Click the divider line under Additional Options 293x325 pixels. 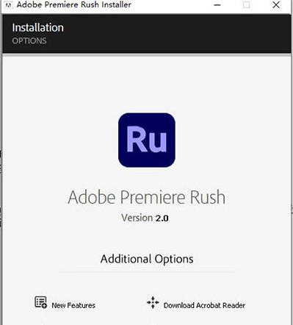click(x=147, y=271)
